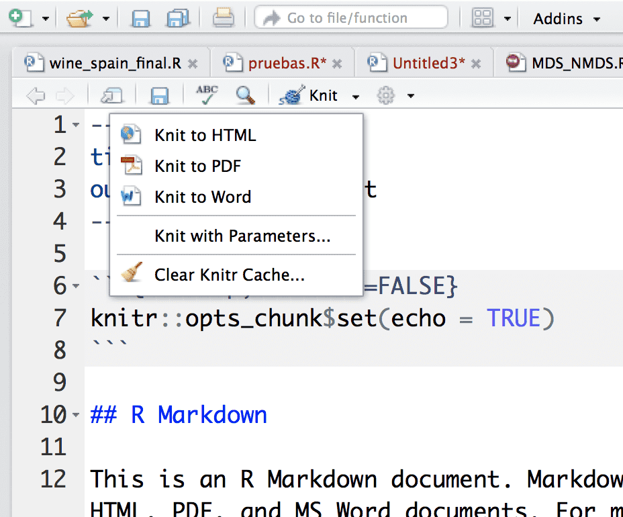
Task: Go forward to next source location
Action: [64, 96]
